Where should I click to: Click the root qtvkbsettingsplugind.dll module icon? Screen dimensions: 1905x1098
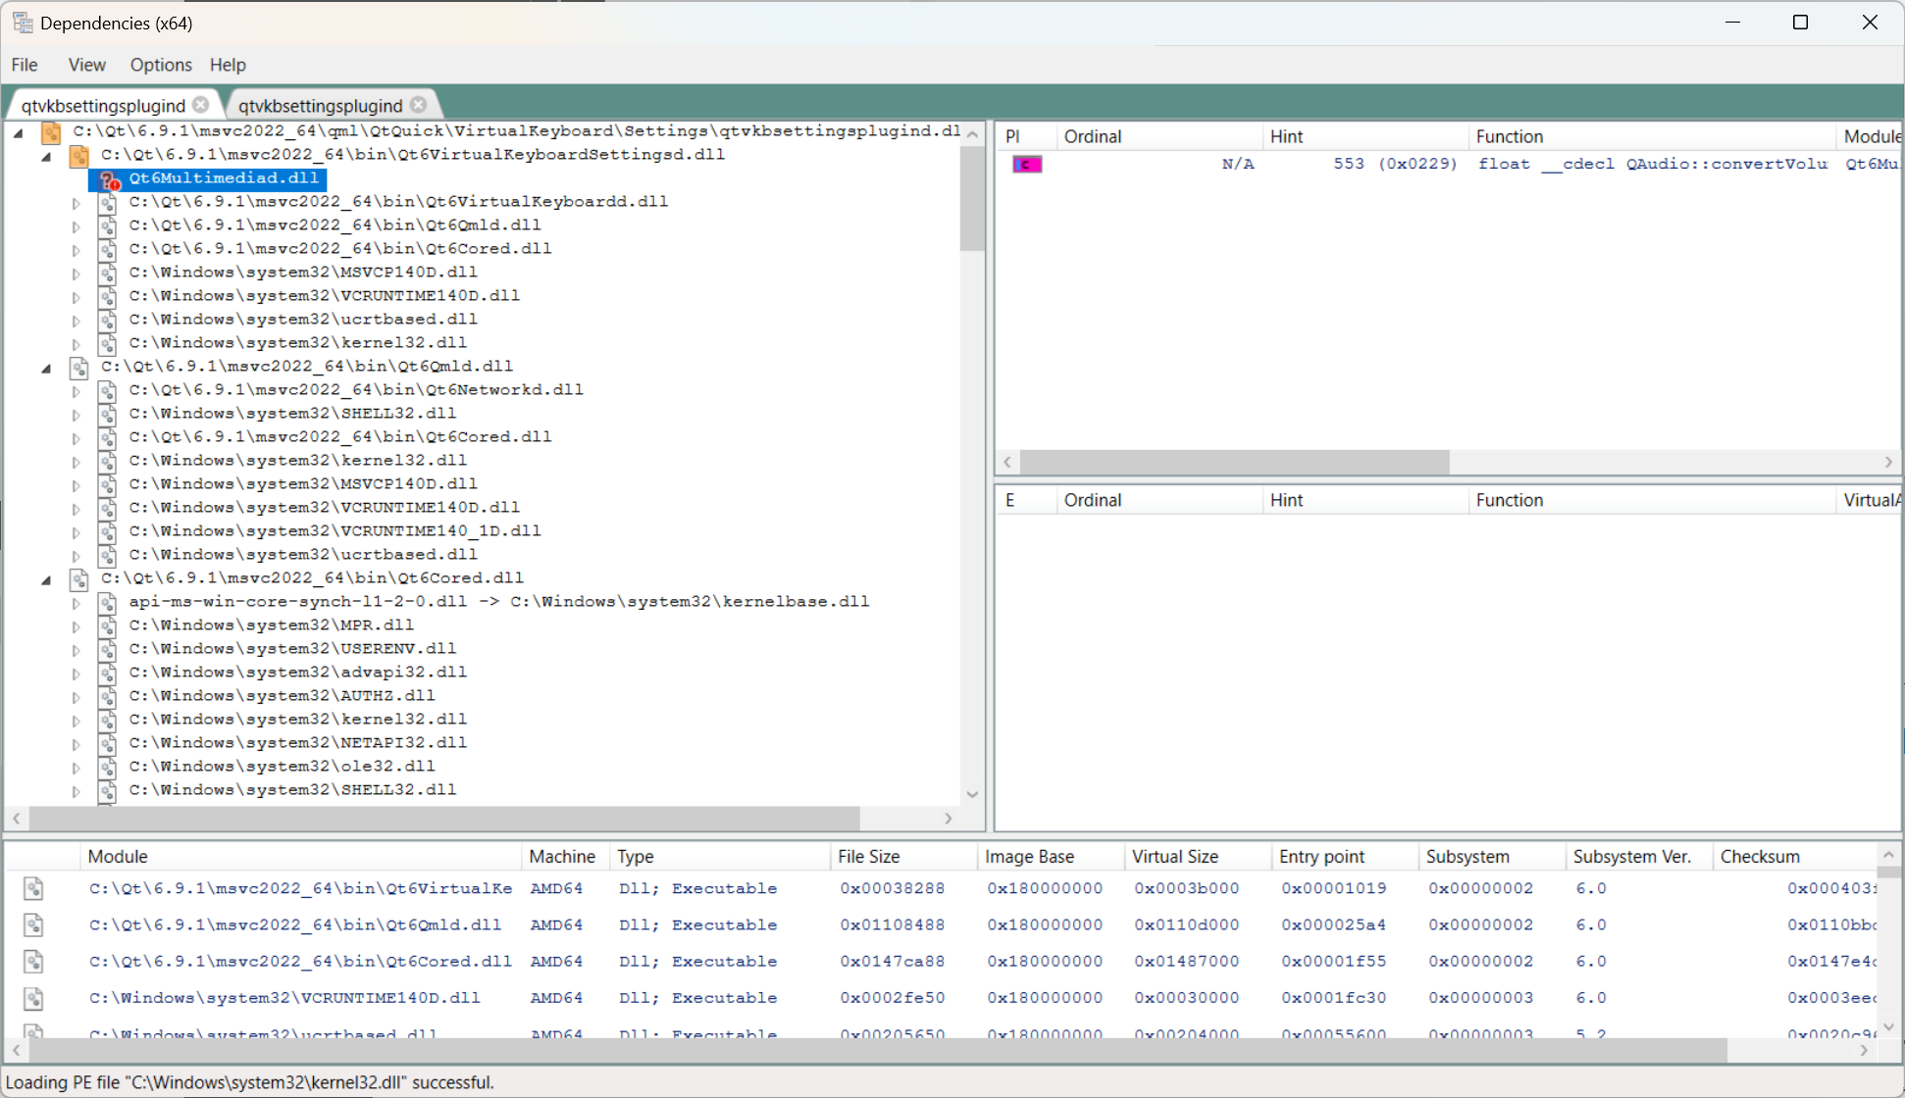pos(51,132)
